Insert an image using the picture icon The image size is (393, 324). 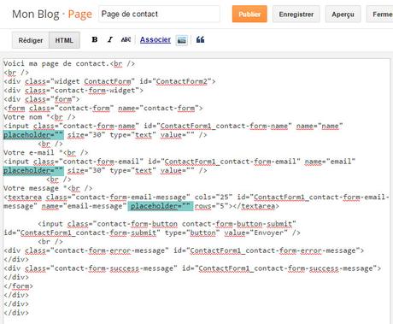[182, 40]
